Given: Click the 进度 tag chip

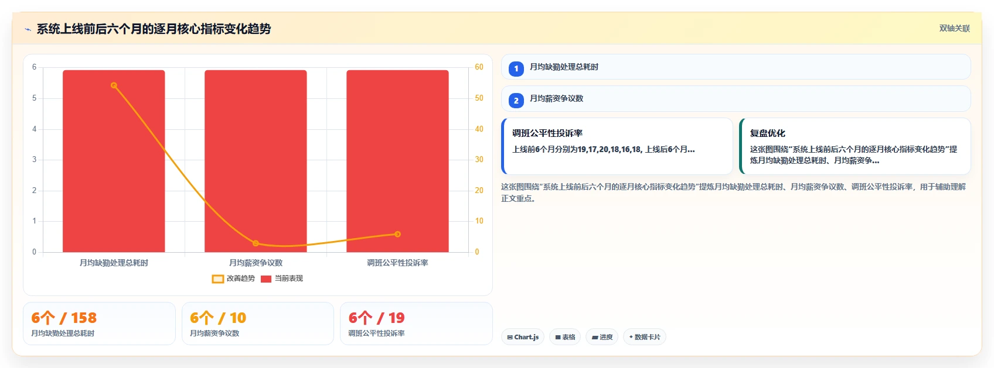Looking at the screenshot, I should pos(602,337).
